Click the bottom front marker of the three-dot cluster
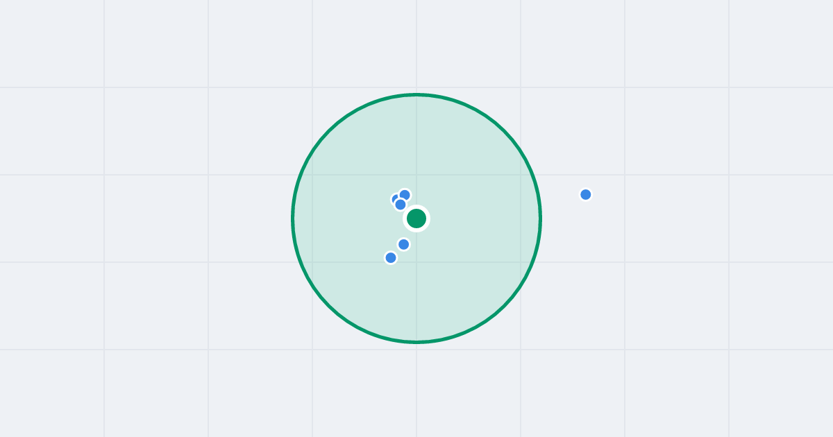The width and height of the screenshot is (833, 437). tap(401, 205)
